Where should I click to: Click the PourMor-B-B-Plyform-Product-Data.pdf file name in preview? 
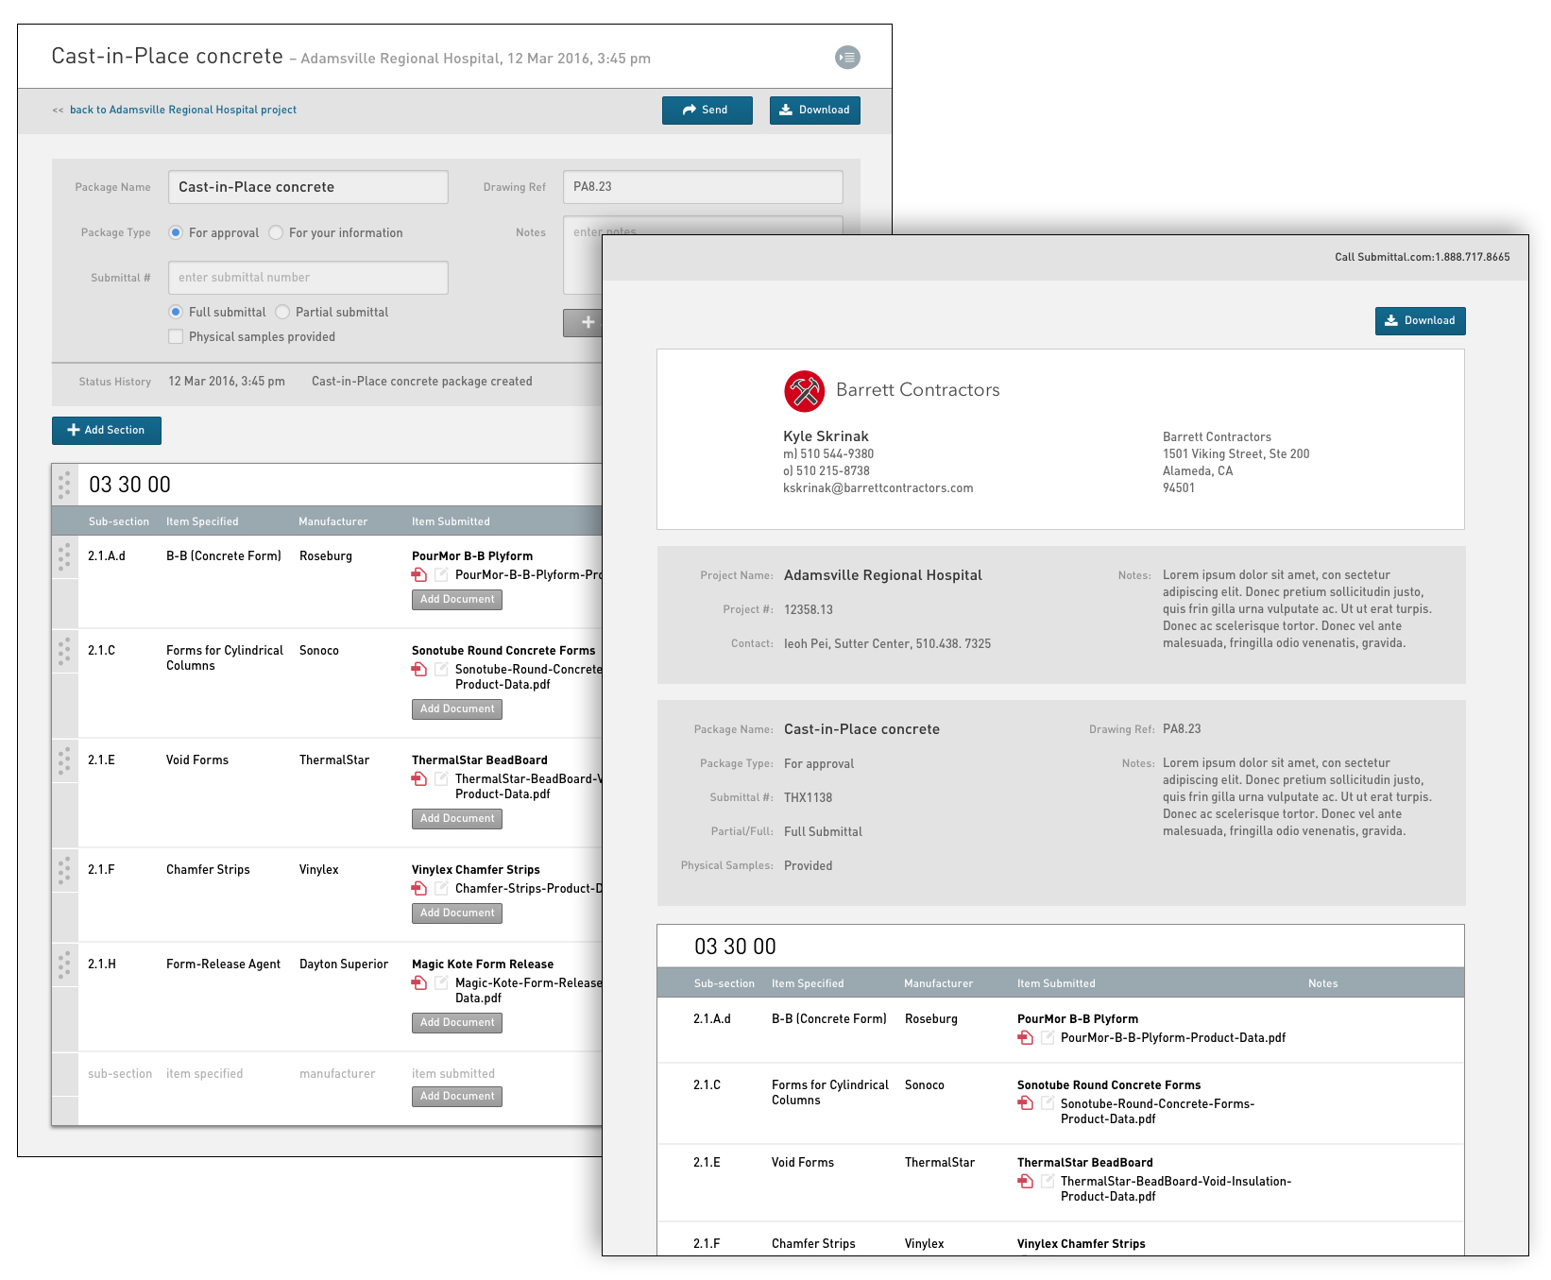click(1173, 1038)
